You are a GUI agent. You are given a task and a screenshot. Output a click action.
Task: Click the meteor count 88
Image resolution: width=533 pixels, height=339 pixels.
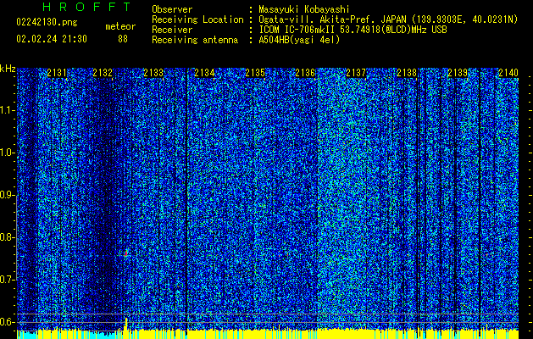point(123,39)
